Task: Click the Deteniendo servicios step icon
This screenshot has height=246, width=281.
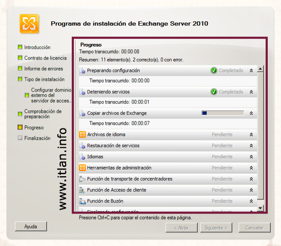Action: tap(83, 92)
